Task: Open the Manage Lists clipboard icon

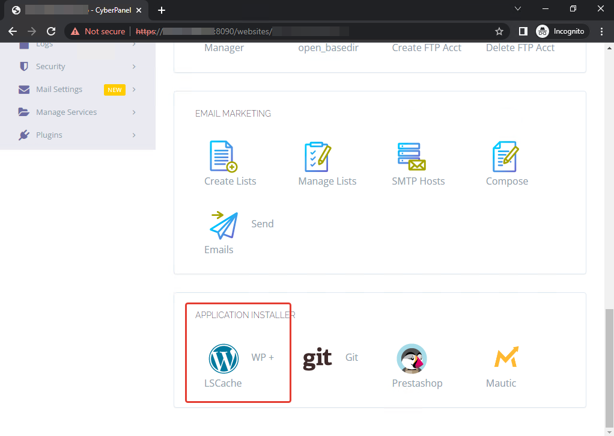Action: point(318,156)
